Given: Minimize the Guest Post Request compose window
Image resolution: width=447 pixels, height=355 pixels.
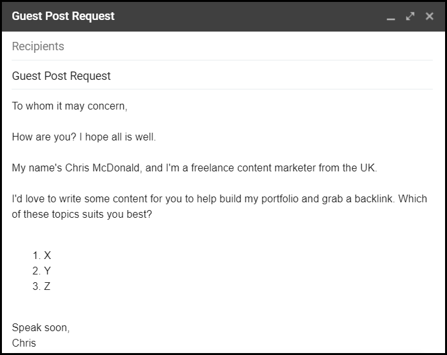Looking at the screenshot, I should 390,17.
